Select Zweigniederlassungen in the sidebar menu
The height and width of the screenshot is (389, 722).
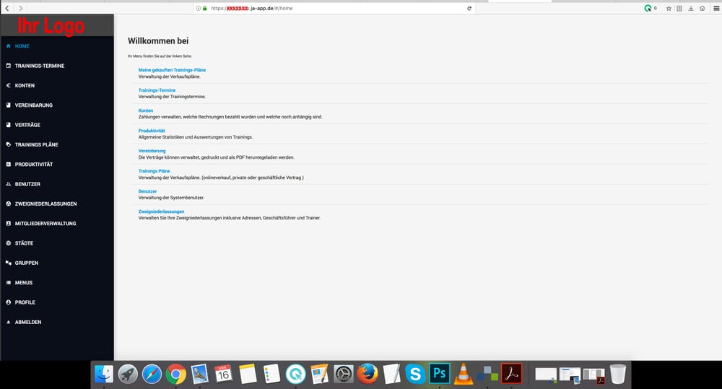45,204
